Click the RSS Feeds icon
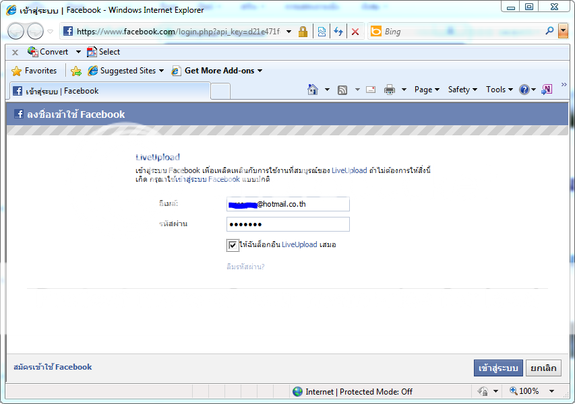Image resolution: width=575 pixels, height=404 pixels. click(342, 90)
